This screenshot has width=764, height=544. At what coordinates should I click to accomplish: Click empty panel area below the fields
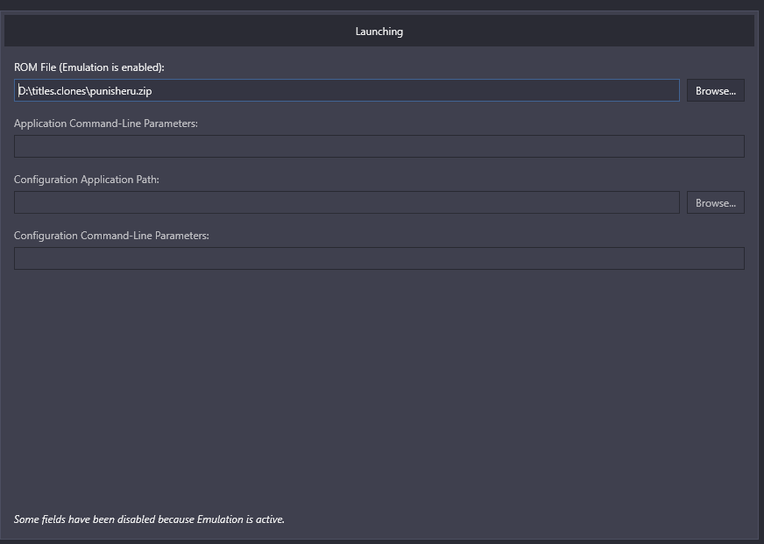[x=379, y=390]
